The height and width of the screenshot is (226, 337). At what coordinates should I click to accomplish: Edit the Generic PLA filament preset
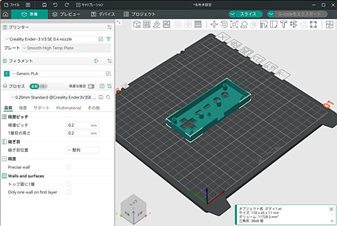(x=108, y=74)
